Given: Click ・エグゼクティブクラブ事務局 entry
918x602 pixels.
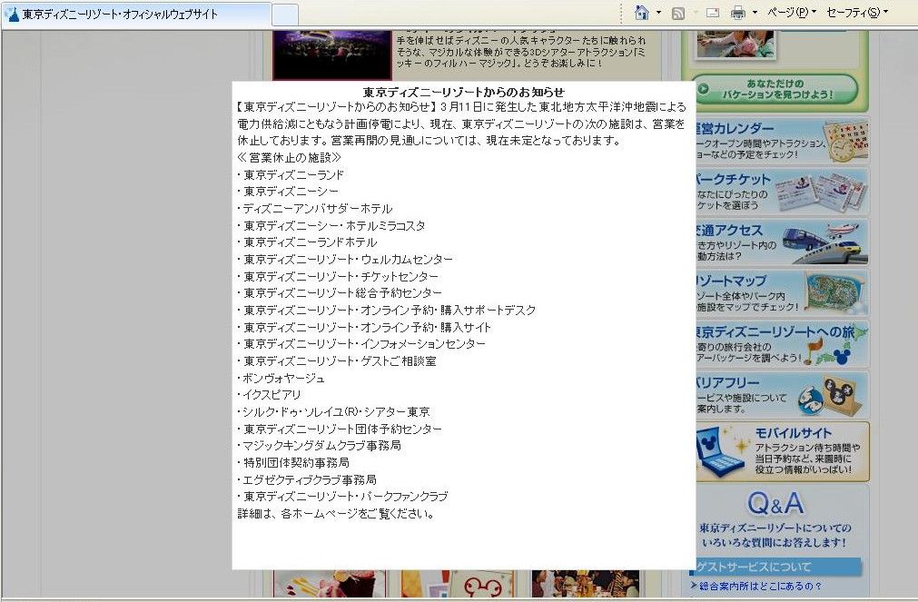Looking at the screenshot, I should [307, 479].
